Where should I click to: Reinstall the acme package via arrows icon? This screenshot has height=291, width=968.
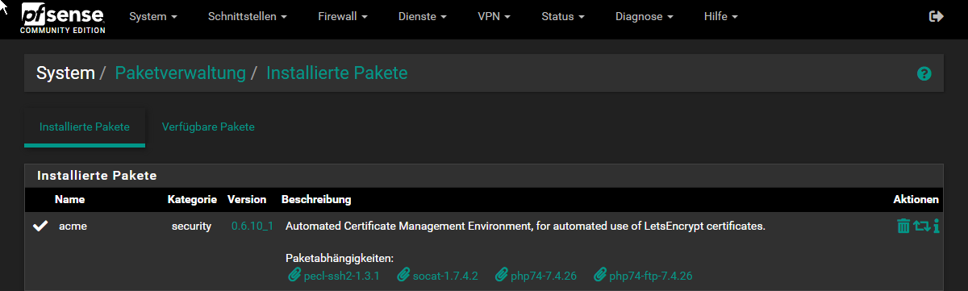tap(922, 227)
